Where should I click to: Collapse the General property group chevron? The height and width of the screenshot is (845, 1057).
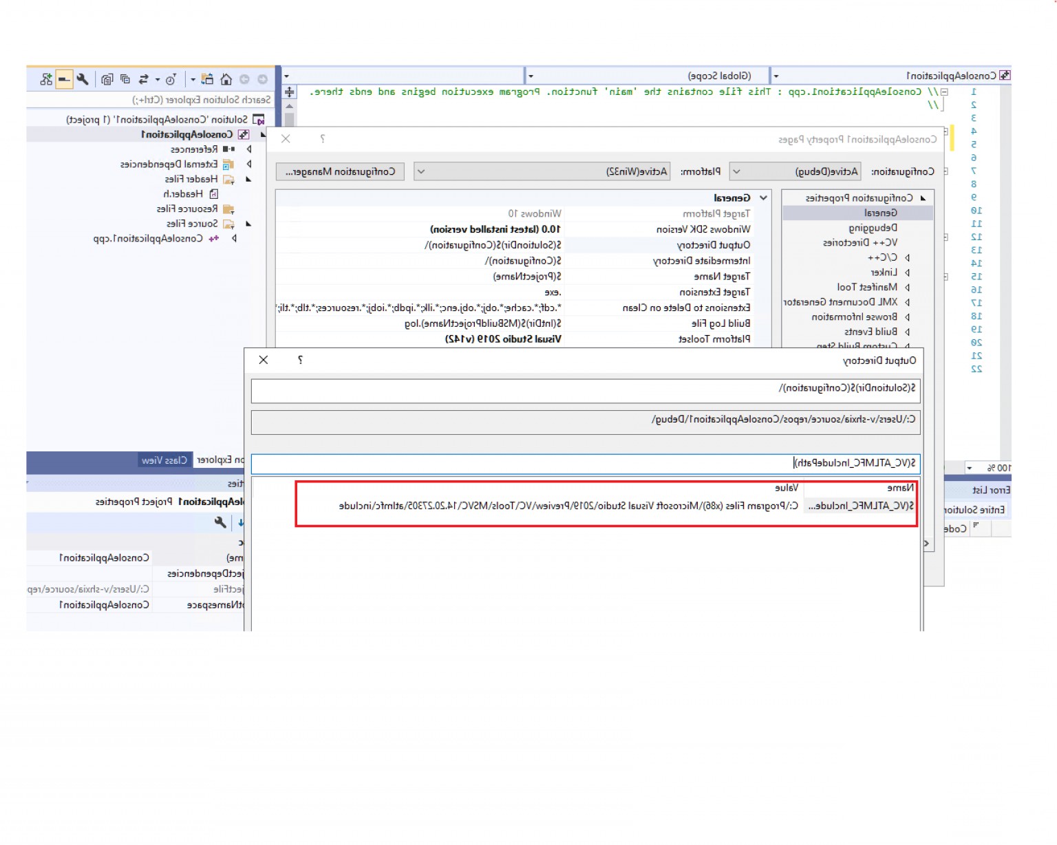(762, 198)
